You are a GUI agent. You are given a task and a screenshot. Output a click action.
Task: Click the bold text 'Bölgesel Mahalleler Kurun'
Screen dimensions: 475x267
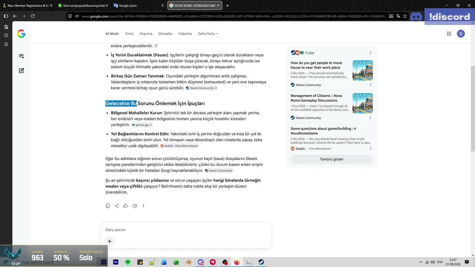pyautogui.click(x=136, y=113)
